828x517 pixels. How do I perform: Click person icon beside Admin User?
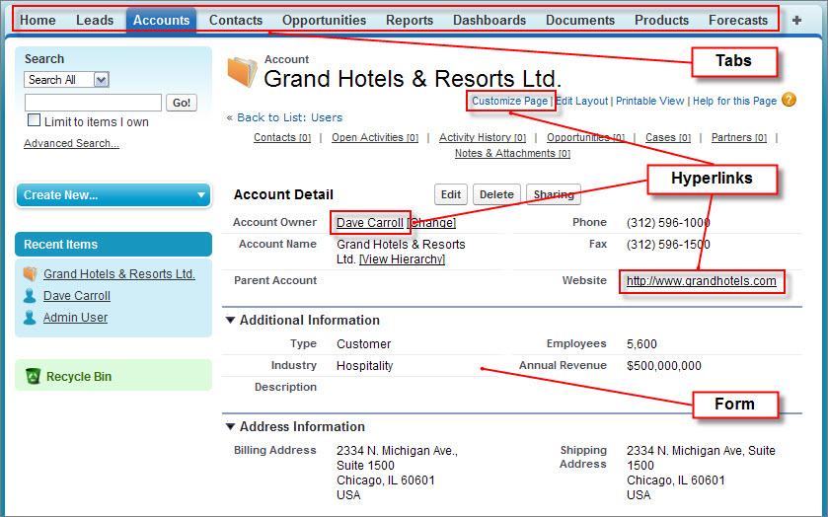pyautogui.click(x=30, y=318)
